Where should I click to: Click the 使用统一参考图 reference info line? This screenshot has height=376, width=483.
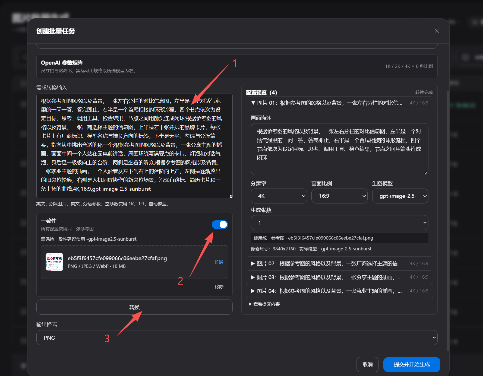click(x=340, y=238)
